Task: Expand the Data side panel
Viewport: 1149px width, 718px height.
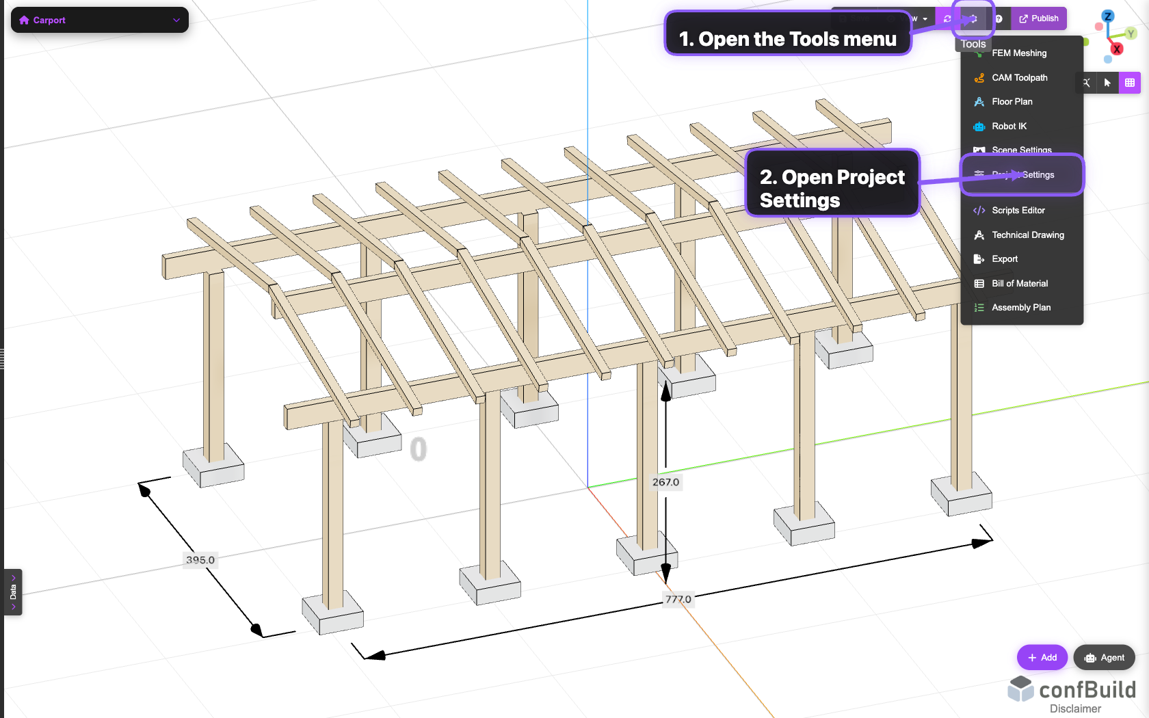Action: click(x=13, y=592)
